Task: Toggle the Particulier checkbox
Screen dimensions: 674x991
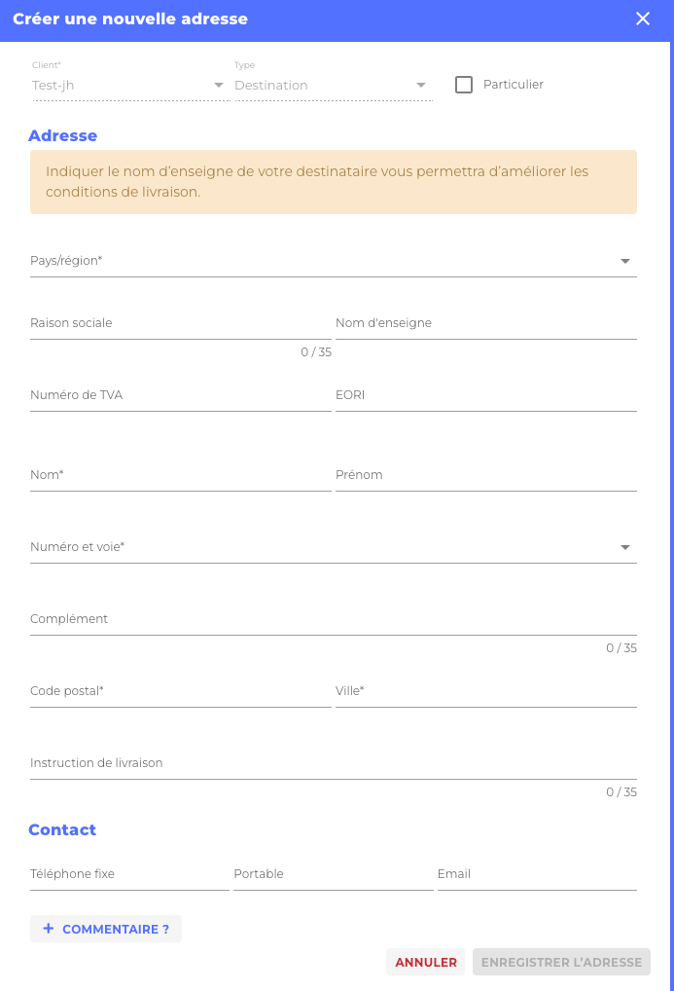Action: coord(464,85)
